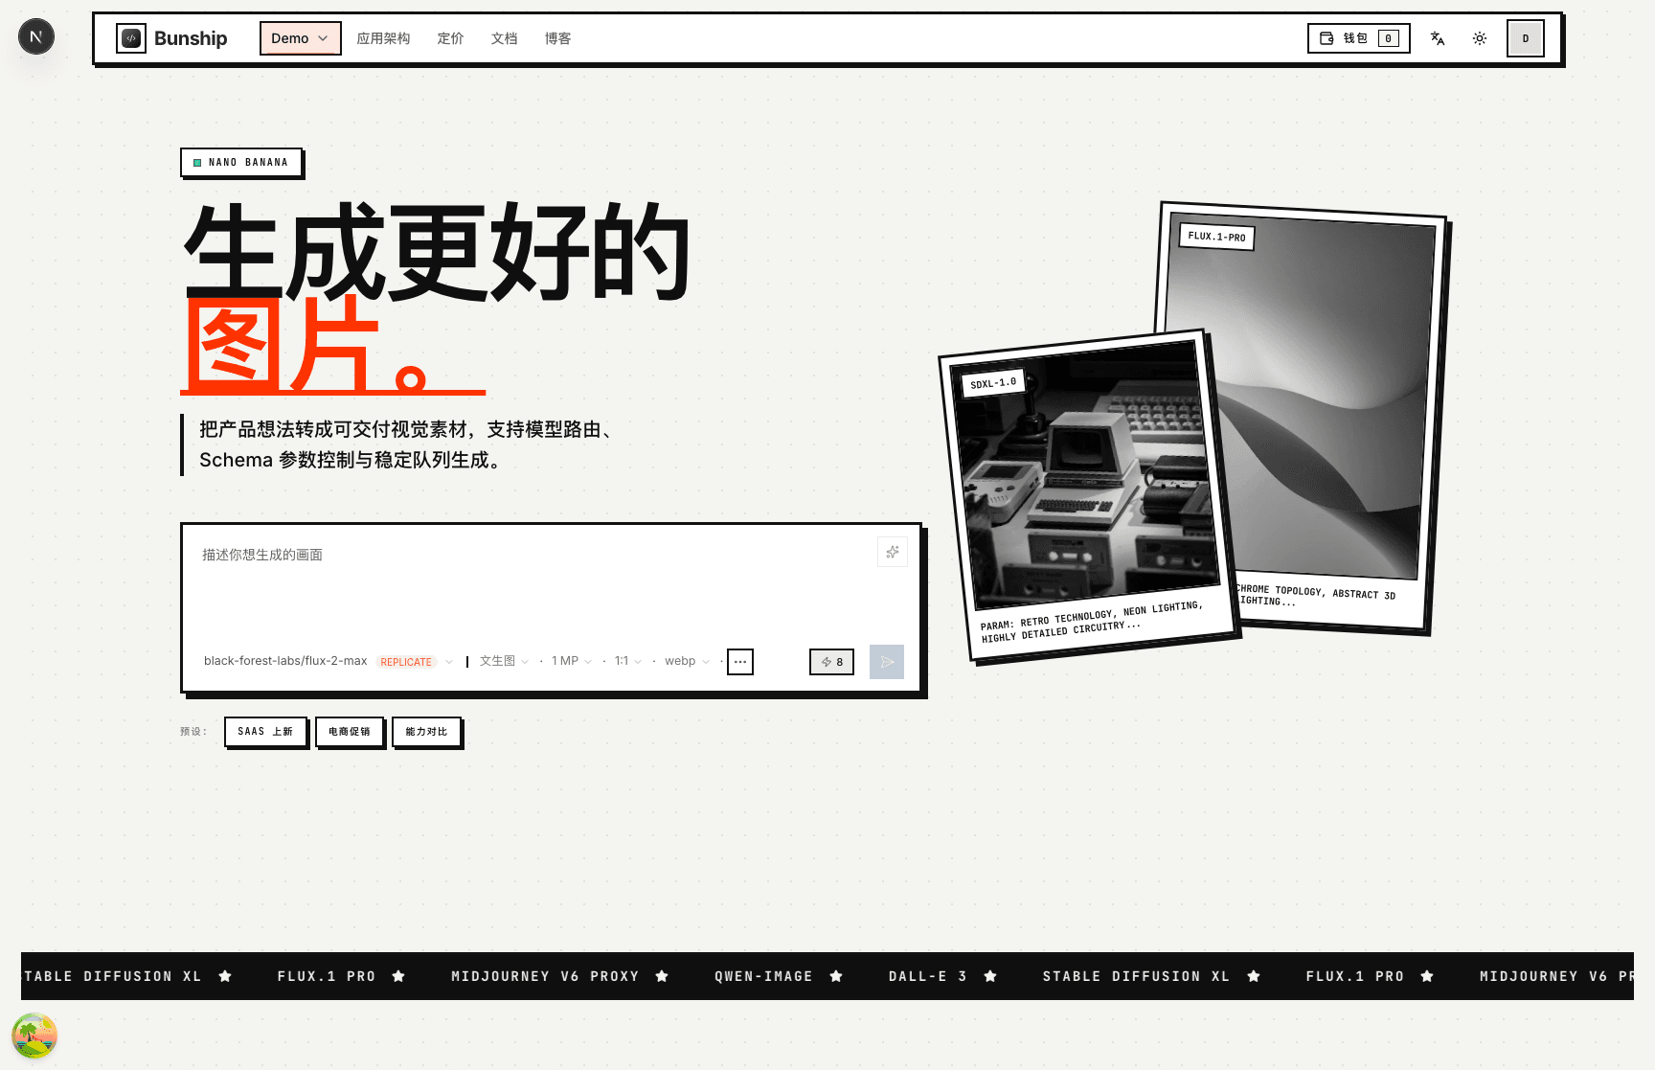This screenshot has height=1070, width=1655.
Task: Open the ... more parameters button
Action: pyautogui.click(x=739, y=662)
